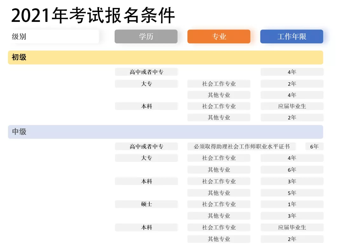Click the 硕士 education cell
Viewport: 343px width, 246px height.
[146, 204]
